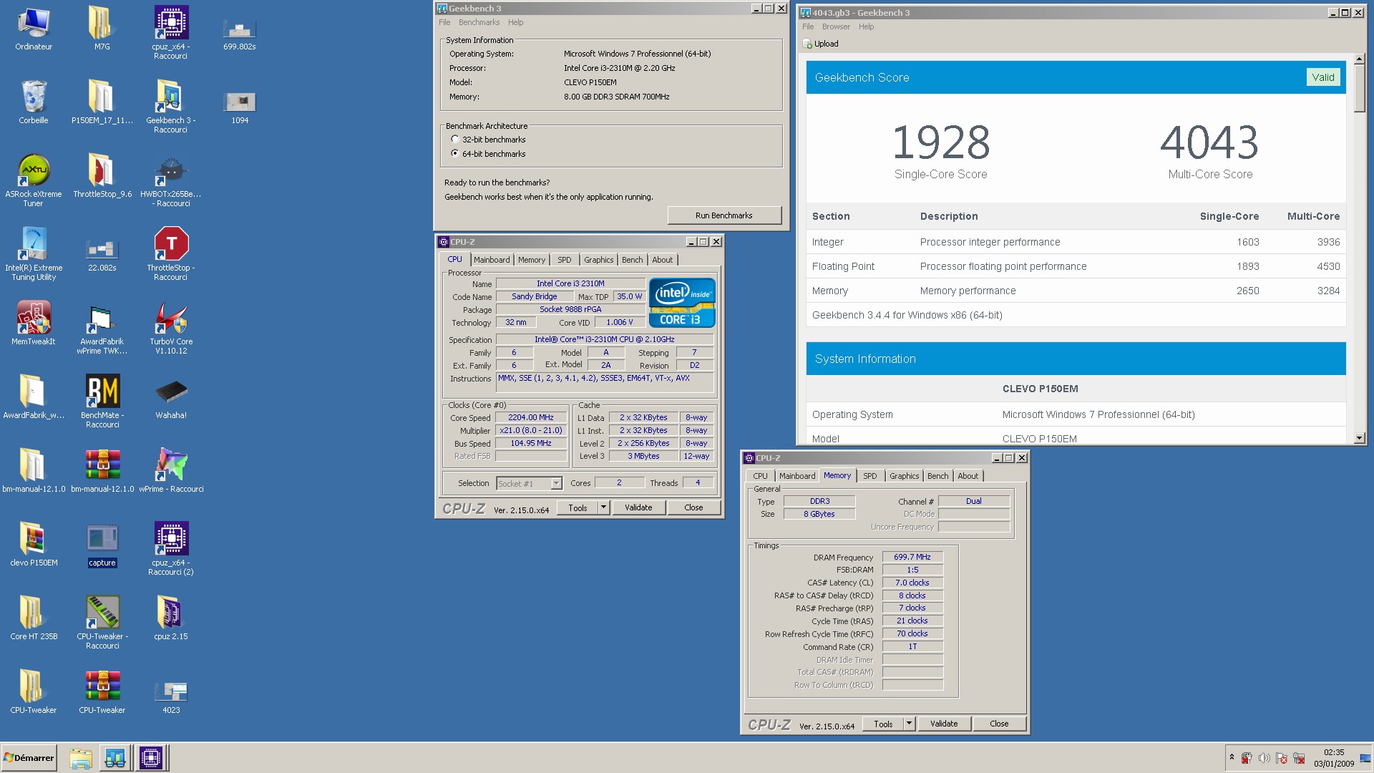Image resolution: width=1374 pixels, height=773 pixels.
Task: Click scrollbar up arrow in Geekbench results
Action: click(1359, 59)
